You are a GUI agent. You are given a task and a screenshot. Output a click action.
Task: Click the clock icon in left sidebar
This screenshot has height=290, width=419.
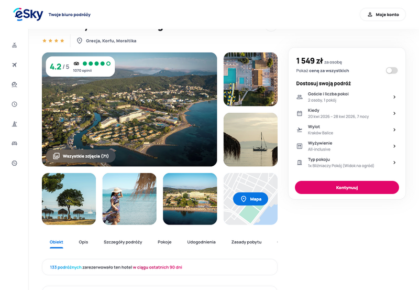(x=14, y=104)
